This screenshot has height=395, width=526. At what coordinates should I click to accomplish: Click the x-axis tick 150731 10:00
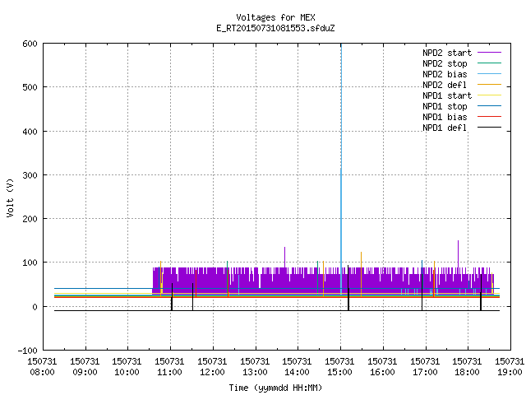click(x=127, y=367)
